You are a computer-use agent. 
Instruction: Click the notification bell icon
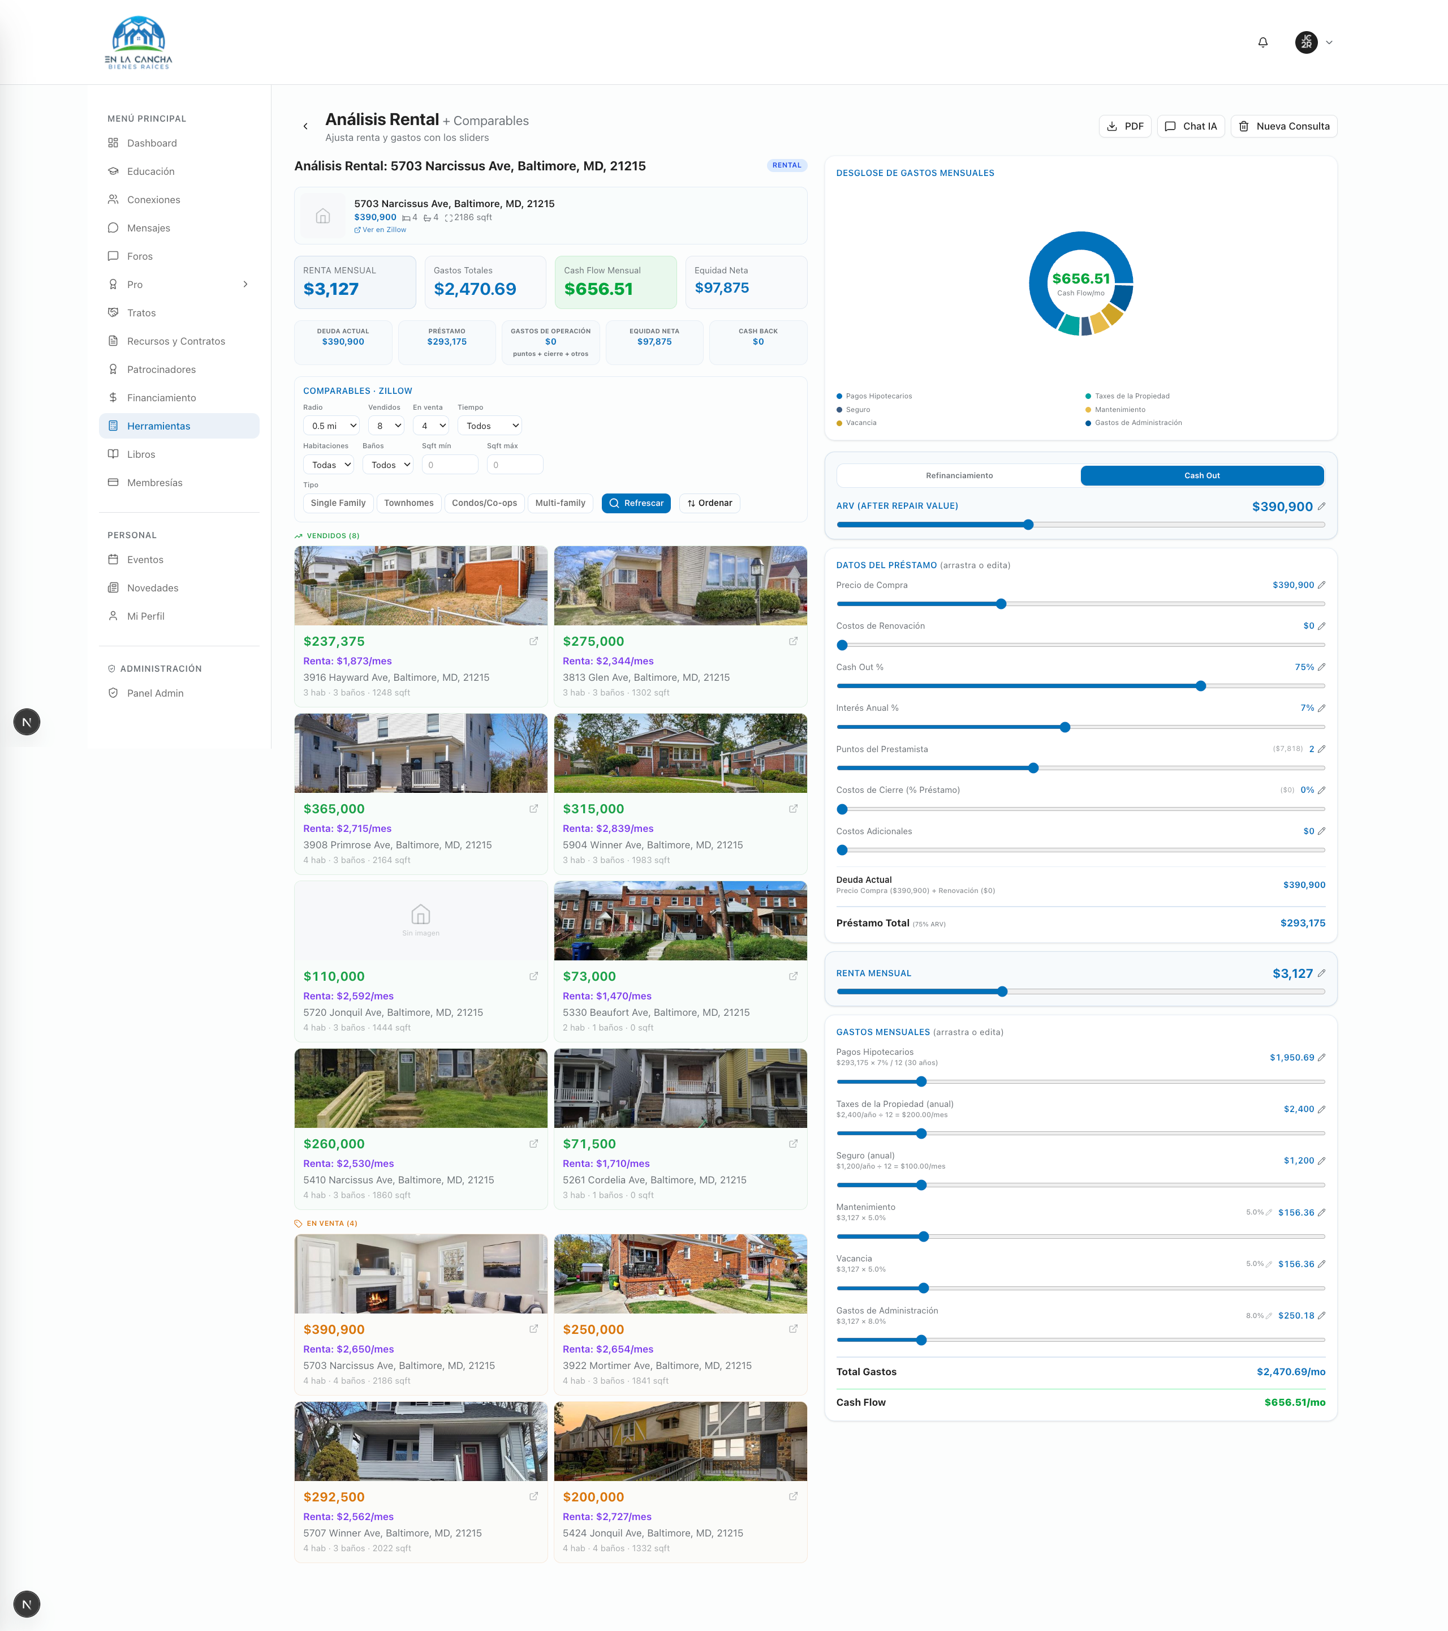tap(1262, 42)
